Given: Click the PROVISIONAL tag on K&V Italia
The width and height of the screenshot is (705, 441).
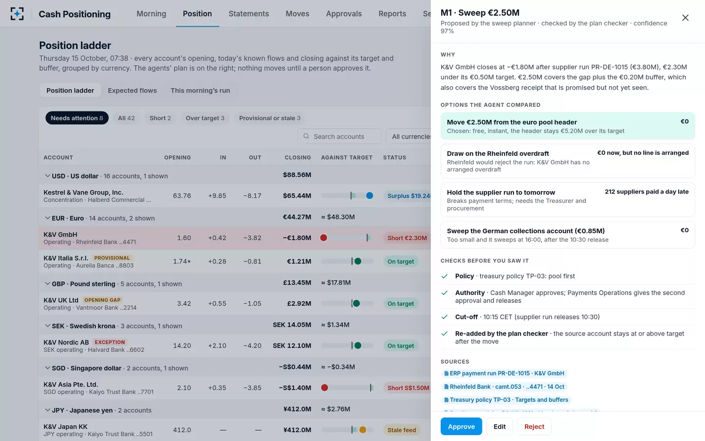Looking at the screenshot, I should click(x=112, y=258).
